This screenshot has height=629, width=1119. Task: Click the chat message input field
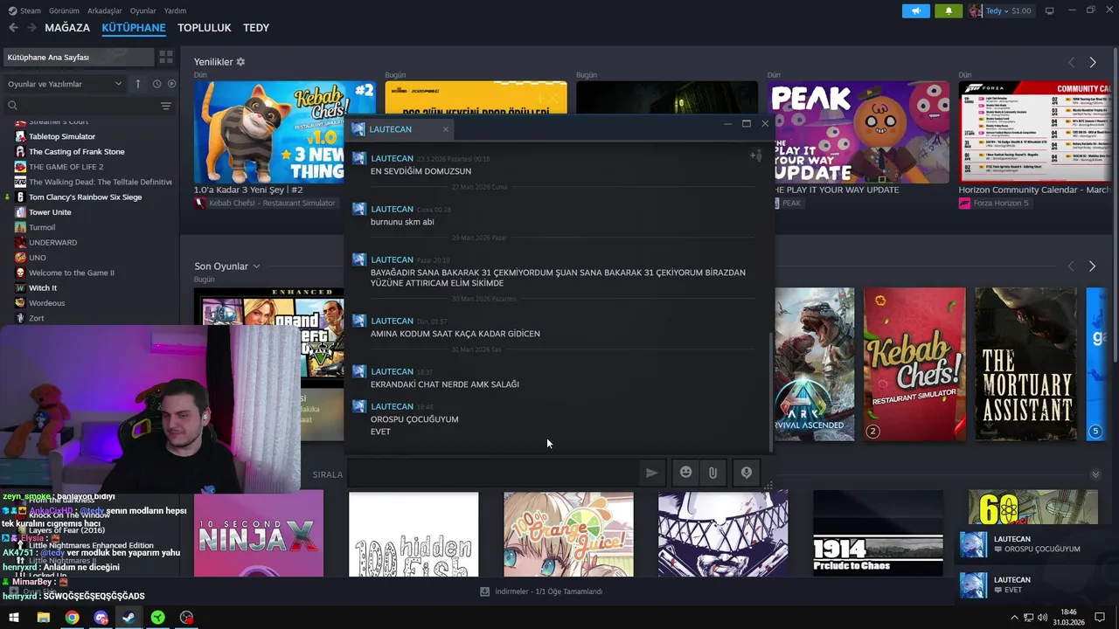tap(493, 473)
